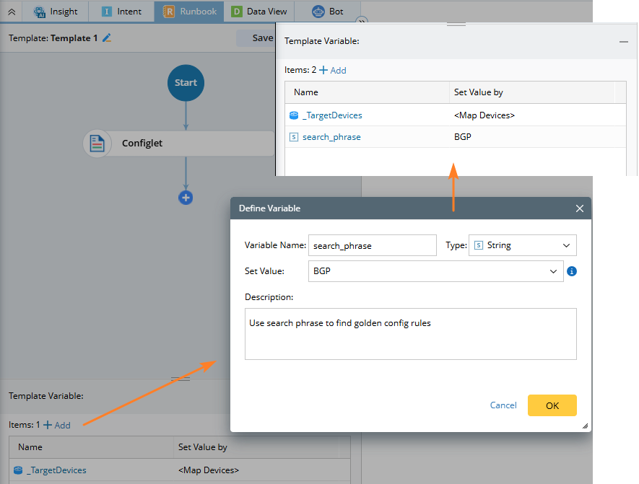Close the Define Variable dialog
This screenshot has width=639, height=484.
point(580,208)
